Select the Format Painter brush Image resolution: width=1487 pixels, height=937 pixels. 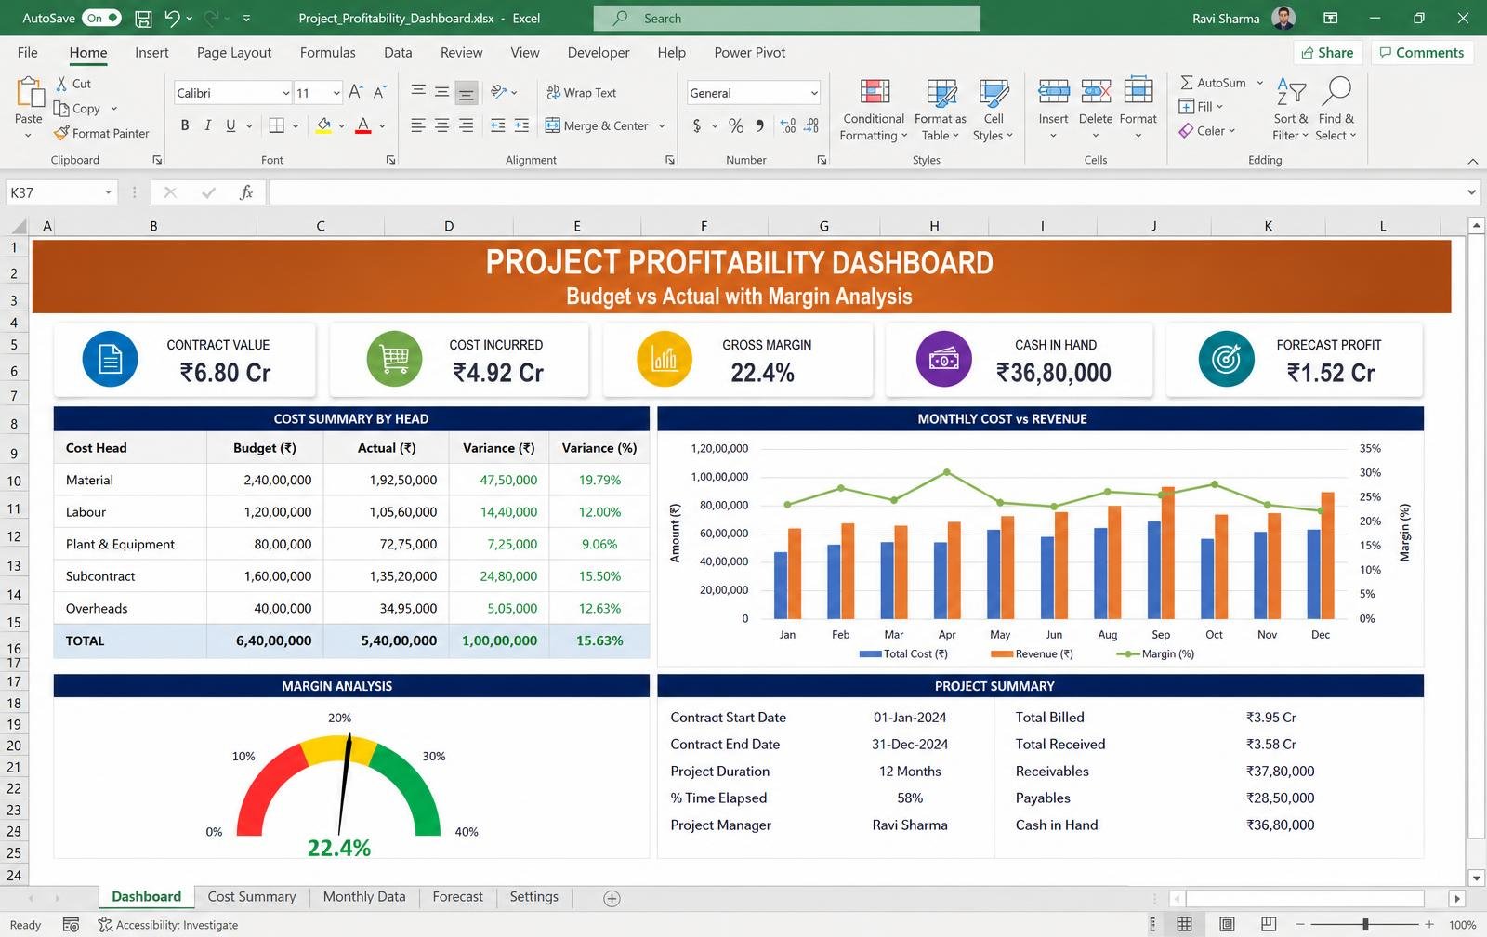[x=61, y=133]
